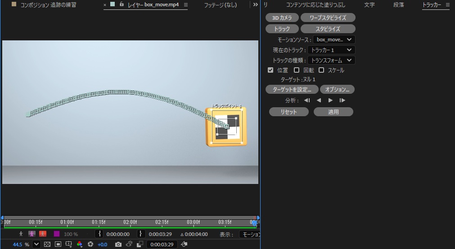This screenshot has height=249, width=455.
Task: Toggle the purple alpha overlay figure icon
Action: pos(32,234)
